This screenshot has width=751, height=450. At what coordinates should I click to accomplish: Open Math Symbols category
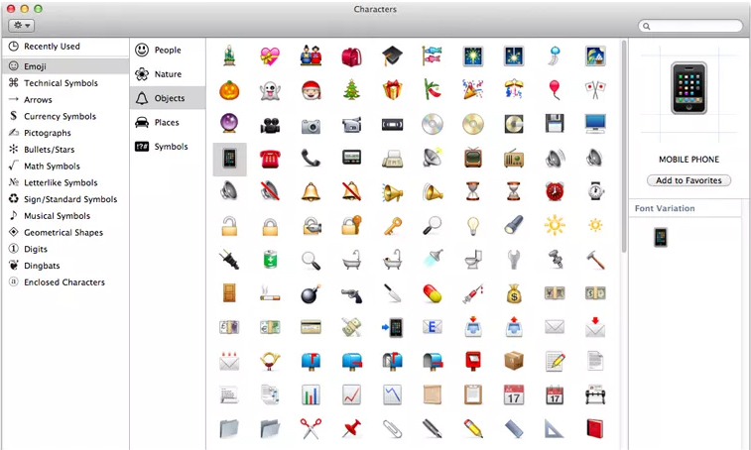(65, 167)
